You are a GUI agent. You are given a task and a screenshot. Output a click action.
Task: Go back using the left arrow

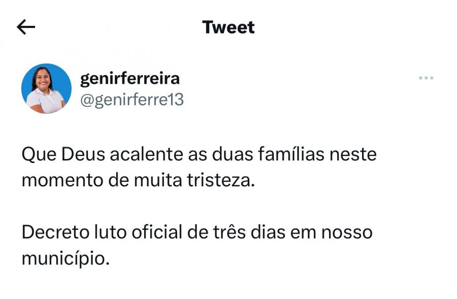pyautogui.click(x=26, y=27)
